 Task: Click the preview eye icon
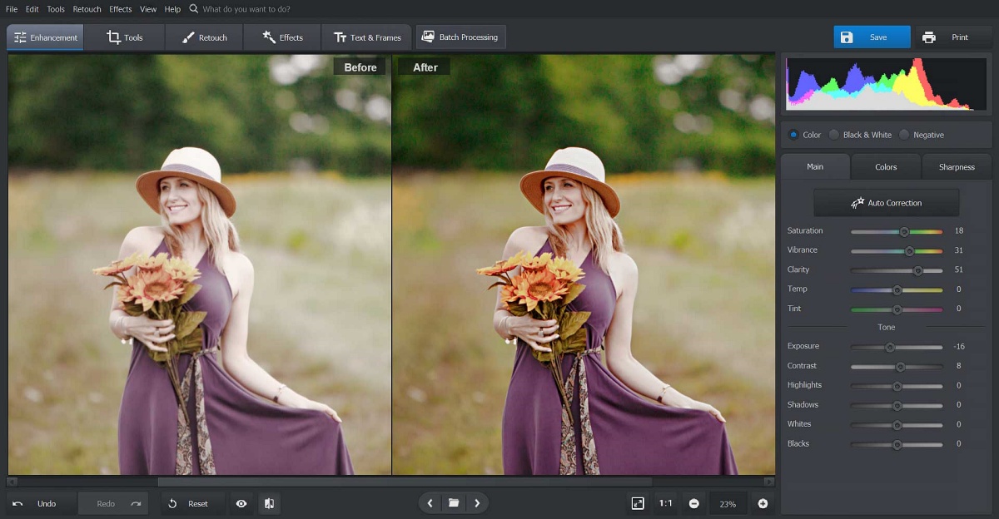pyautogui.click(x=241, y=503)
